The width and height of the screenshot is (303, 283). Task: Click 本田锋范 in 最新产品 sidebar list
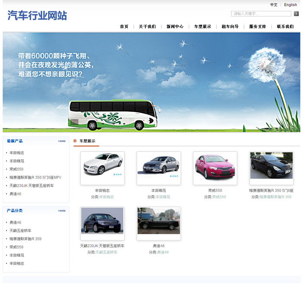pos(17,161)
